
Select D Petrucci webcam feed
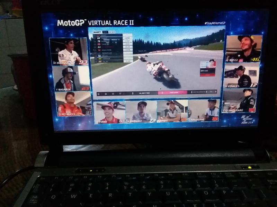click(x=74, y=104)
